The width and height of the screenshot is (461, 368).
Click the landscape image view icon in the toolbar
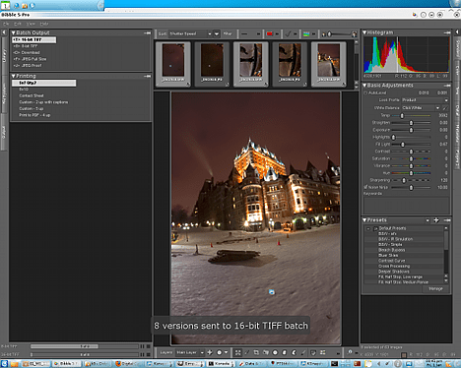coord(306,33)
